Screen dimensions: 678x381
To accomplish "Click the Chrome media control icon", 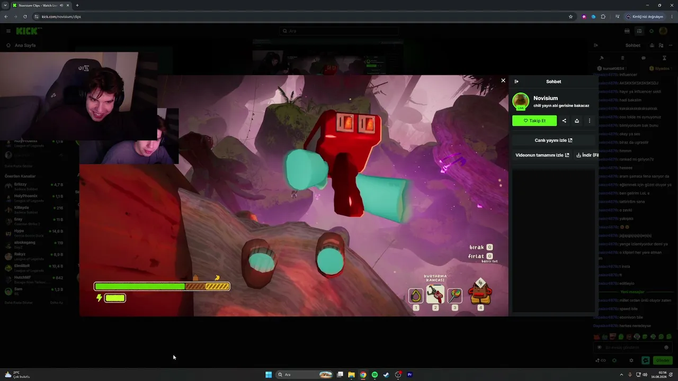I will coord(617,16).
